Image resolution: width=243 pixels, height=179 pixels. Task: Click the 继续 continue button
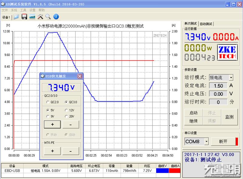tap(193, 121)
